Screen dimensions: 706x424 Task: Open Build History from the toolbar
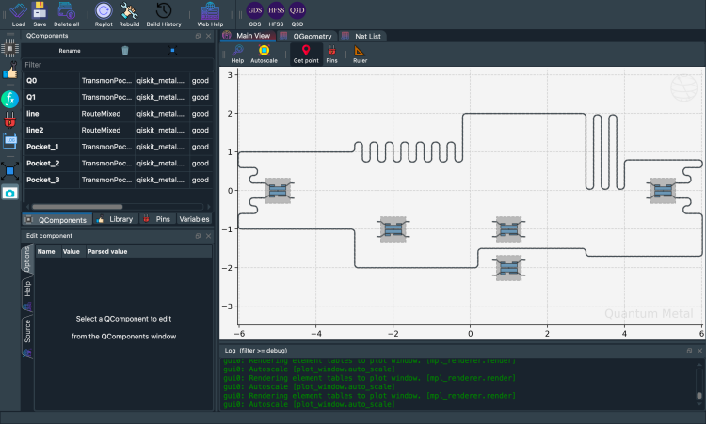164,14
